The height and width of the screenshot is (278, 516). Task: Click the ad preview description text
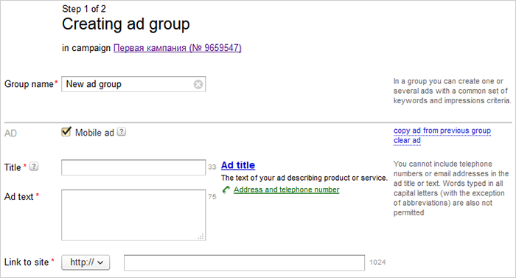pyautogui.click(x=304, y=178)
